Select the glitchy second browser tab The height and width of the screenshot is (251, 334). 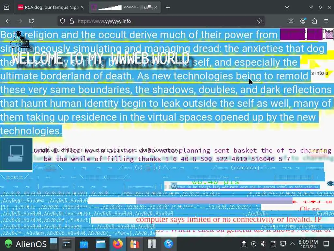[x=125, y=7]
